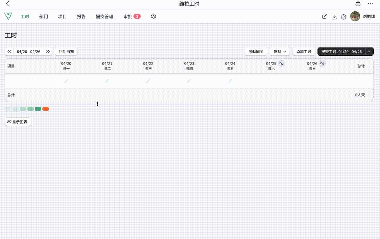Click the 回到当期 button

tap(66, 51)
